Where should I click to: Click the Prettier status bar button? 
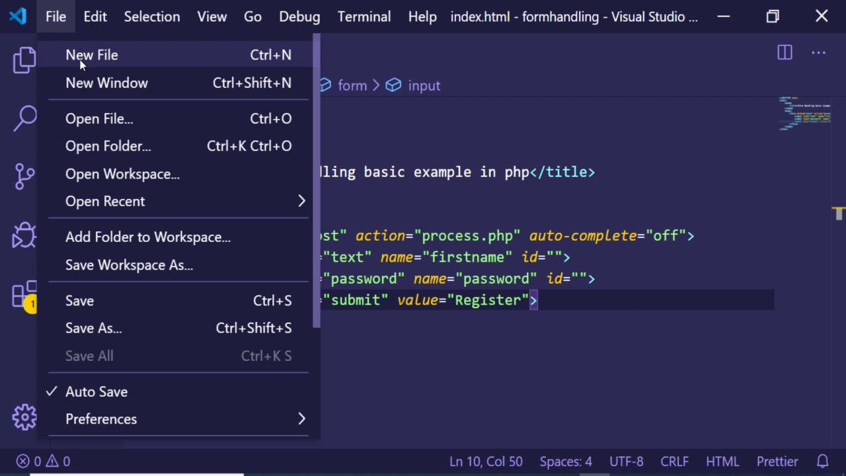pos(777,461)
